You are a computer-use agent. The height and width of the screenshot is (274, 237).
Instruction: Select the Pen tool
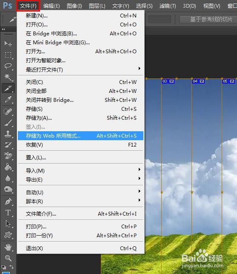pos(8,202)
